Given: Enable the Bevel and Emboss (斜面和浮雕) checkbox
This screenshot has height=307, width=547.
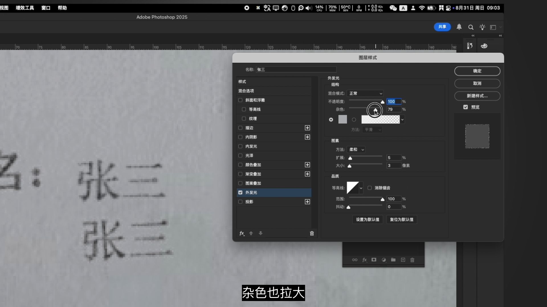Looking at the screenshot, I should pyautogui.click(x=240, y=100).
